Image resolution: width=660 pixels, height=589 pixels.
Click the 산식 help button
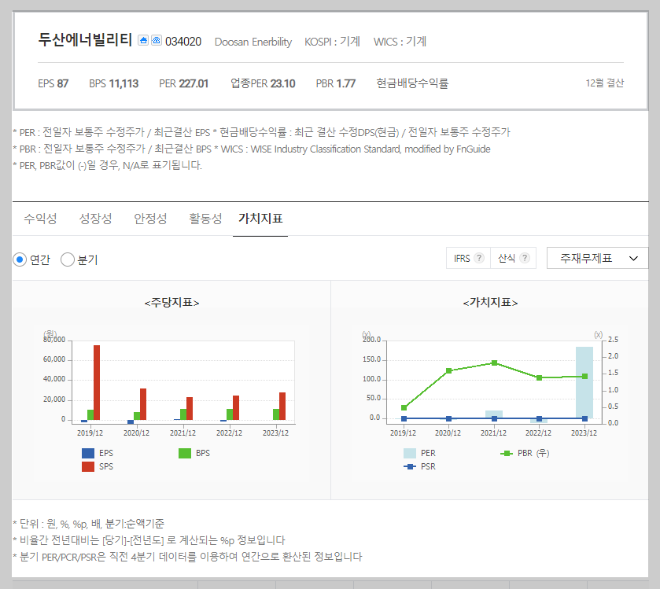point(513,258)
